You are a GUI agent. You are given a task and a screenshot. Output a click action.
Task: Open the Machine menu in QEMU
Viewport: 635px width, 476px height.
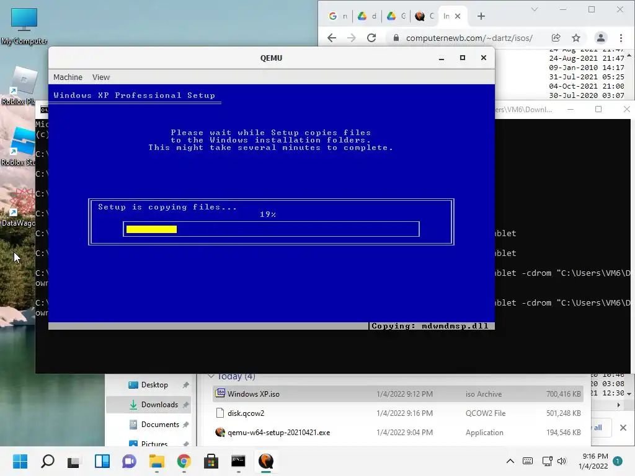[68, 77]
